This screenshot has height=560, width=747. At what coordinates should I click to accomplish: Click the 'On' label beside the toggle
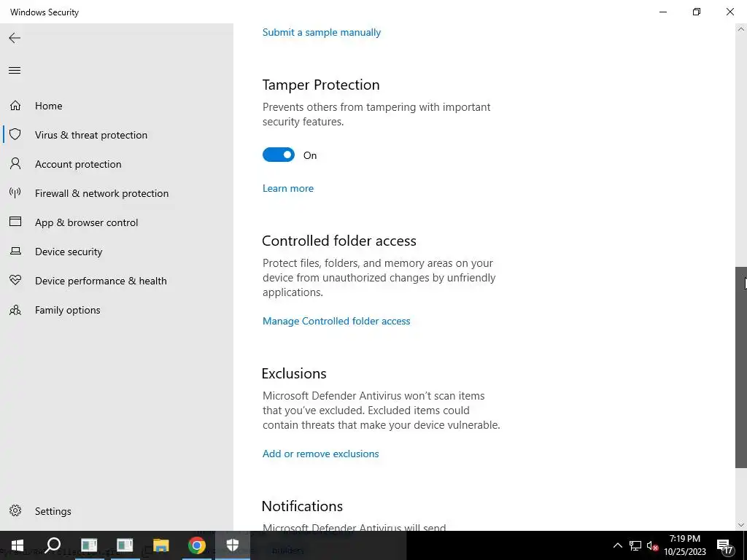[x=310, y=155]
